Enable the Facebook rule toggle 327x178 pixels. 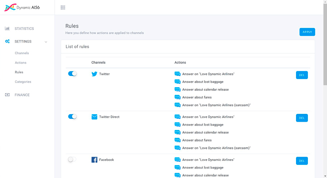coord(72,159)
